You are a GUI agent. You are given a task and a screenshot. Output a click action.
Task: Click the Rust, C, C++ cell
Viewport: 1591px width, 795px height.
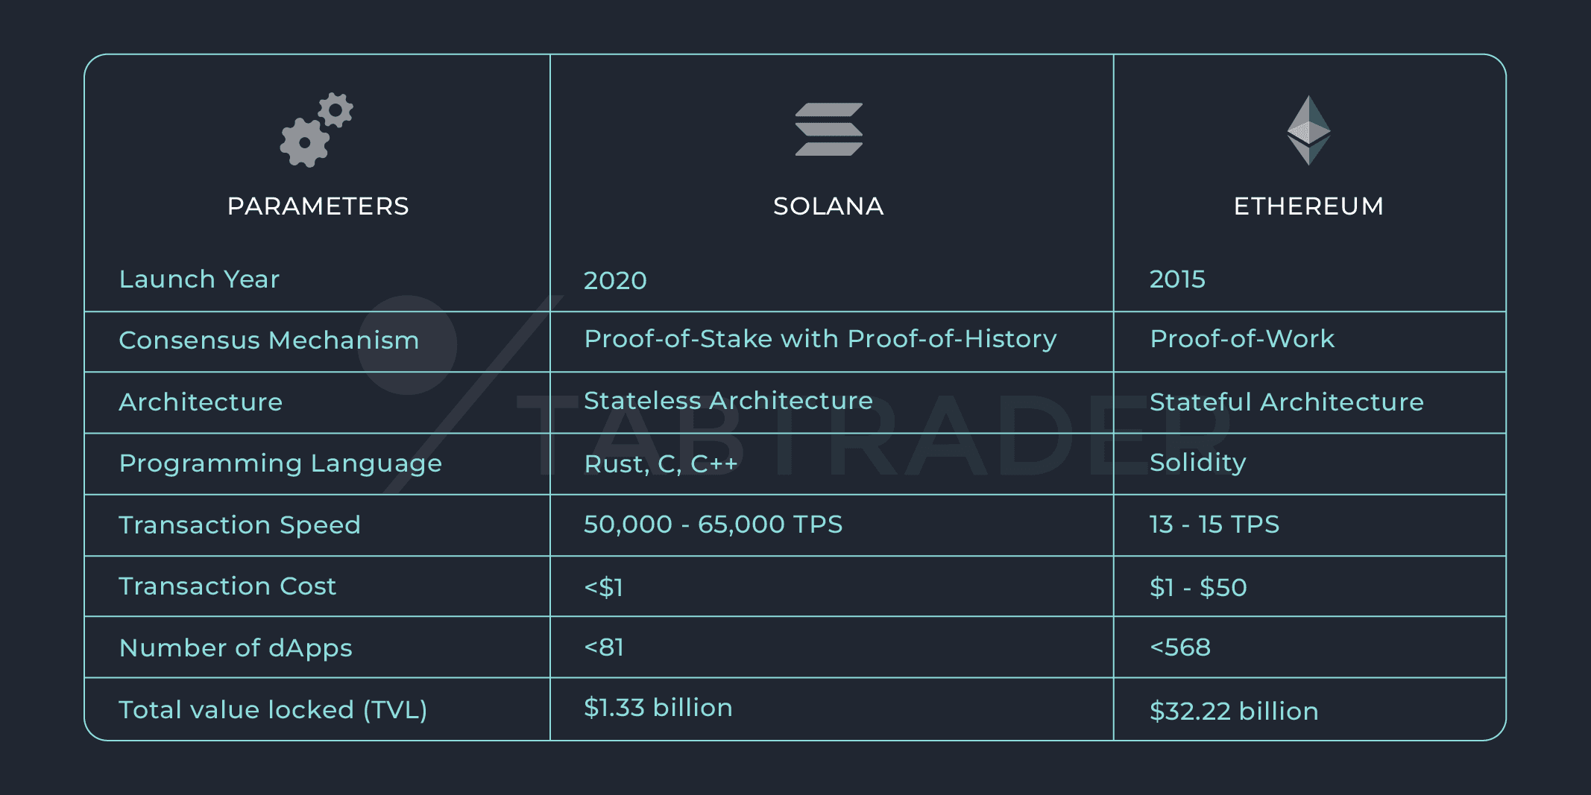[661, 464]
